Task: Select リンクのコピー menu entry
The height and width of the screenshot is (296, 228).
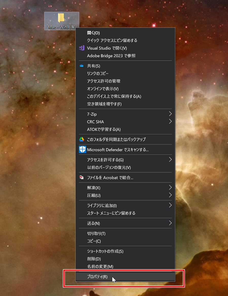Action: [125, 73]
